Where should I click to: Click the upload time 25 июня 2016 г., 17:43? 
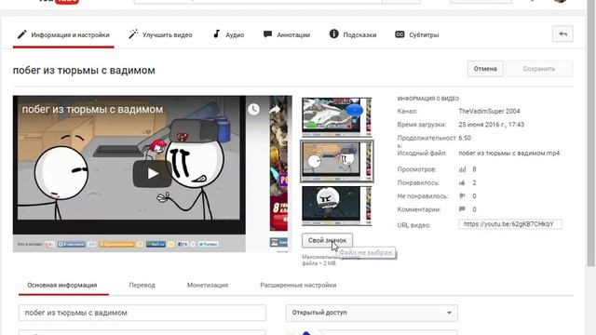click(491, 125)
